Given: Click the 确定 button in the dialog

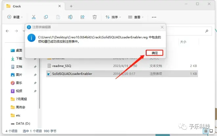Looking at the screenshot, I should point(155,53).
